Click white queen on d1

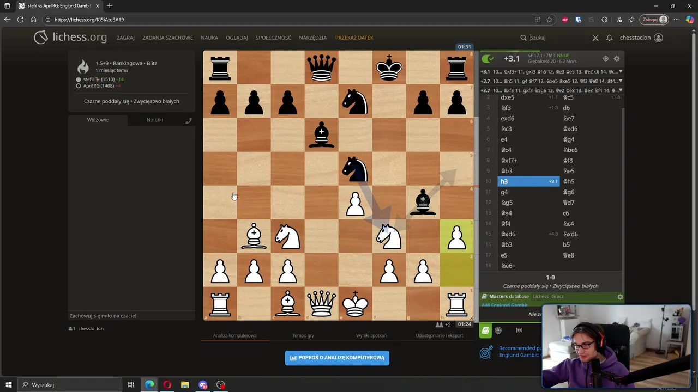(322, 304)
